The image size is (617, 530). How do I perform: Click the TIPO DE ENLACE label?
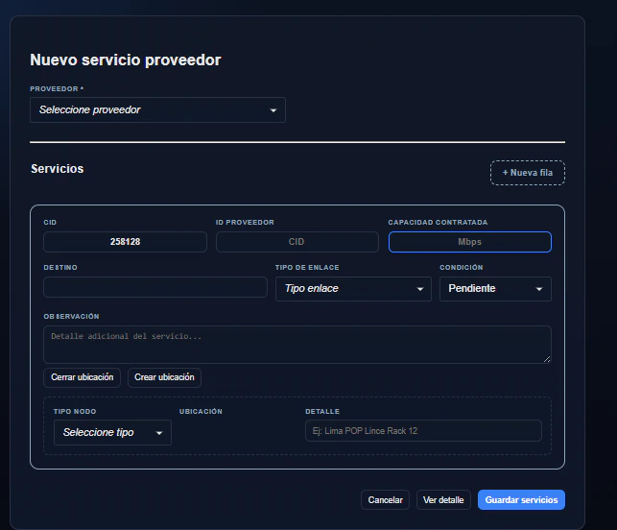pyautogui.click(x=307, y=267)
